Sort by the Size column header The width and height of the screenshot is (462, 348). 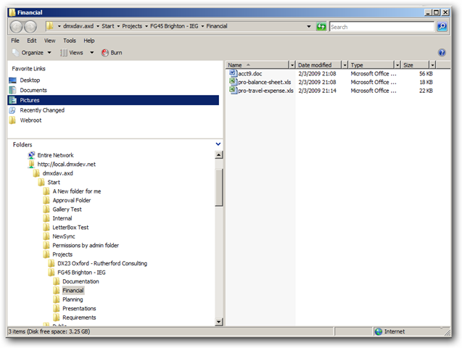[416, 65]
